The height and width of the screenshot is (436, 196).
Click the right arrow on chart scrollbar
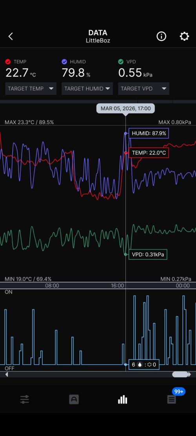click(190, 374)
